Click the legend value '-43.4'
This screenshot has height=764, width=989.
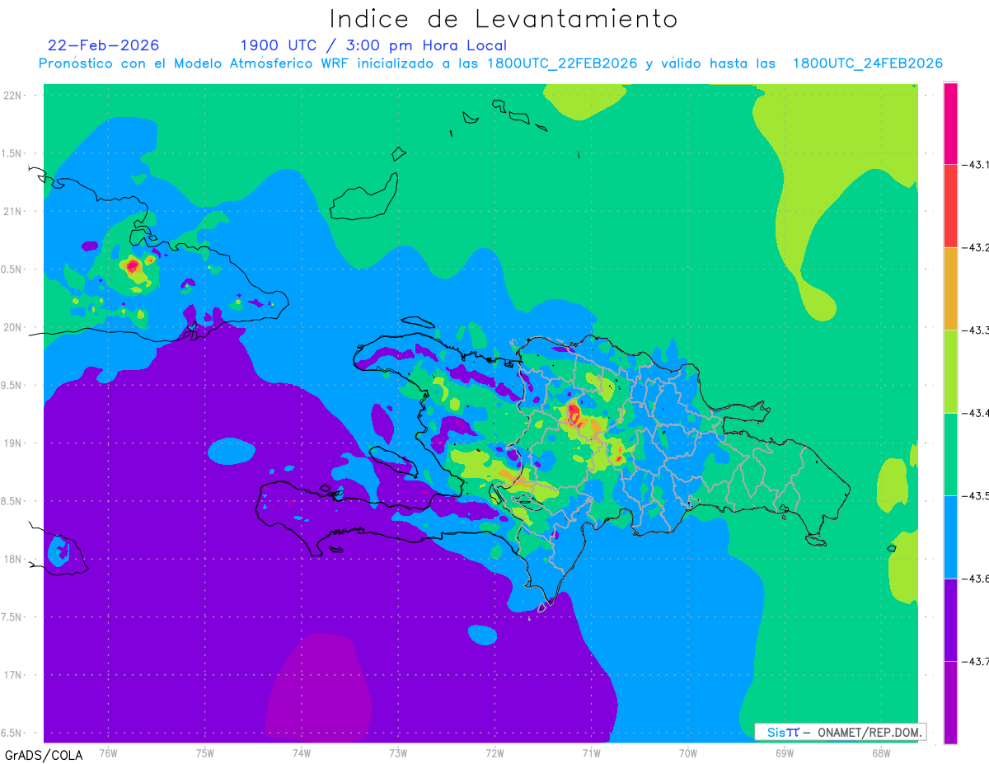(x=976, y=413)
